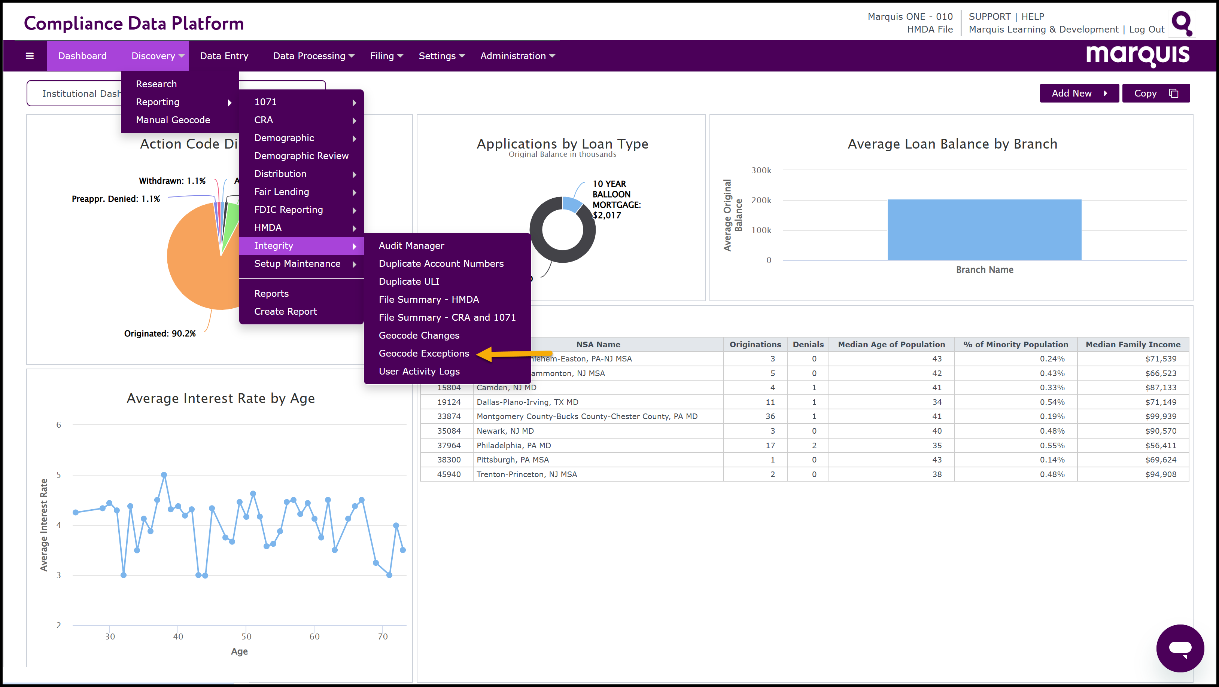Click the blue Branch Name bar
Image resolution: width=1219 pixels, height=687 pixels.
point(984,230)
